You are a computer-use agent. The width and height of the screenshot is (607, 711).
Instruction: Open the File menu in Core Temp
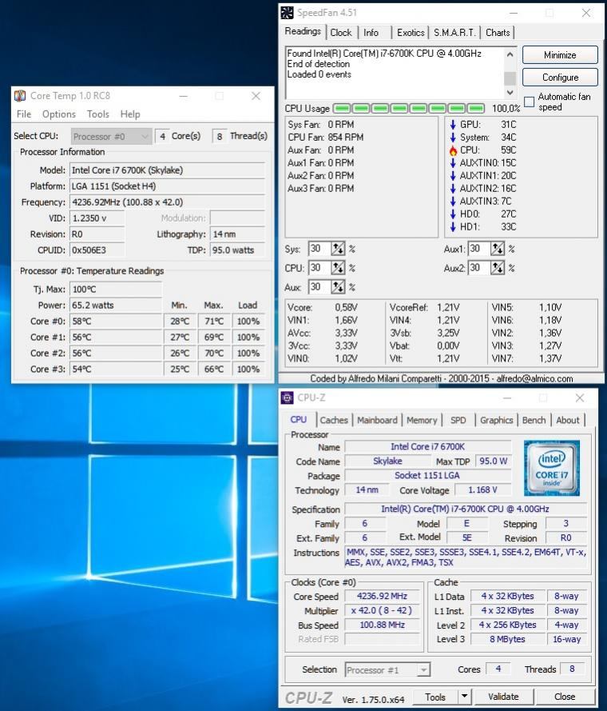23,114
